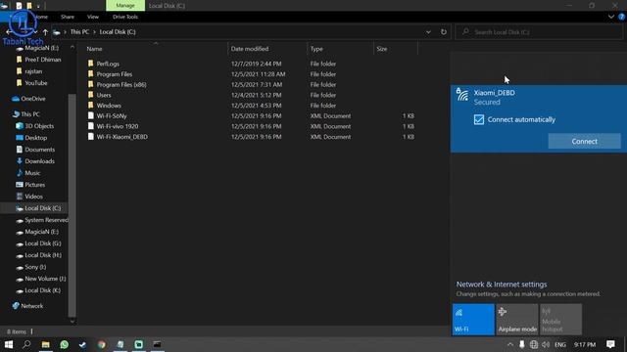Select Local Disk (C:) in navigation pane

(x=38, y=208)
